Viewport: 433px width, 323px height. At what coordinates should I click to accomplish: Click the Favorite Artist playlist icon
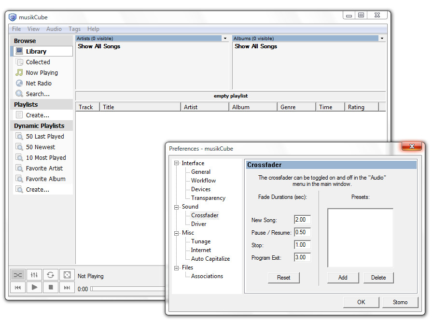pos(19,168)
